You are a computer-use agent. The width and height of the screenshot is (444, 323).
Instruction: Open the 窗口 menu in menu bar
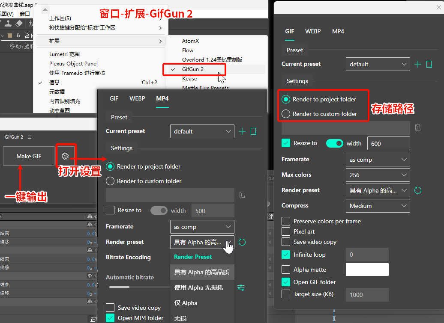24,14
